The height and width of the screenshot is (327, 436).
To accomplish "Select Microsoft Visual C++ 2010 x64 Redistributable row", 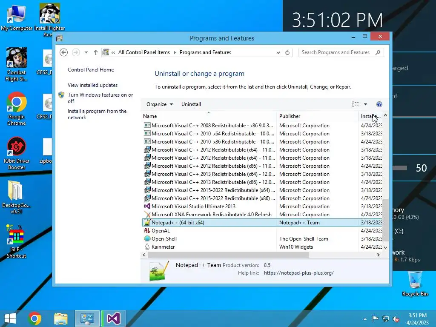I will click(263, 133).
